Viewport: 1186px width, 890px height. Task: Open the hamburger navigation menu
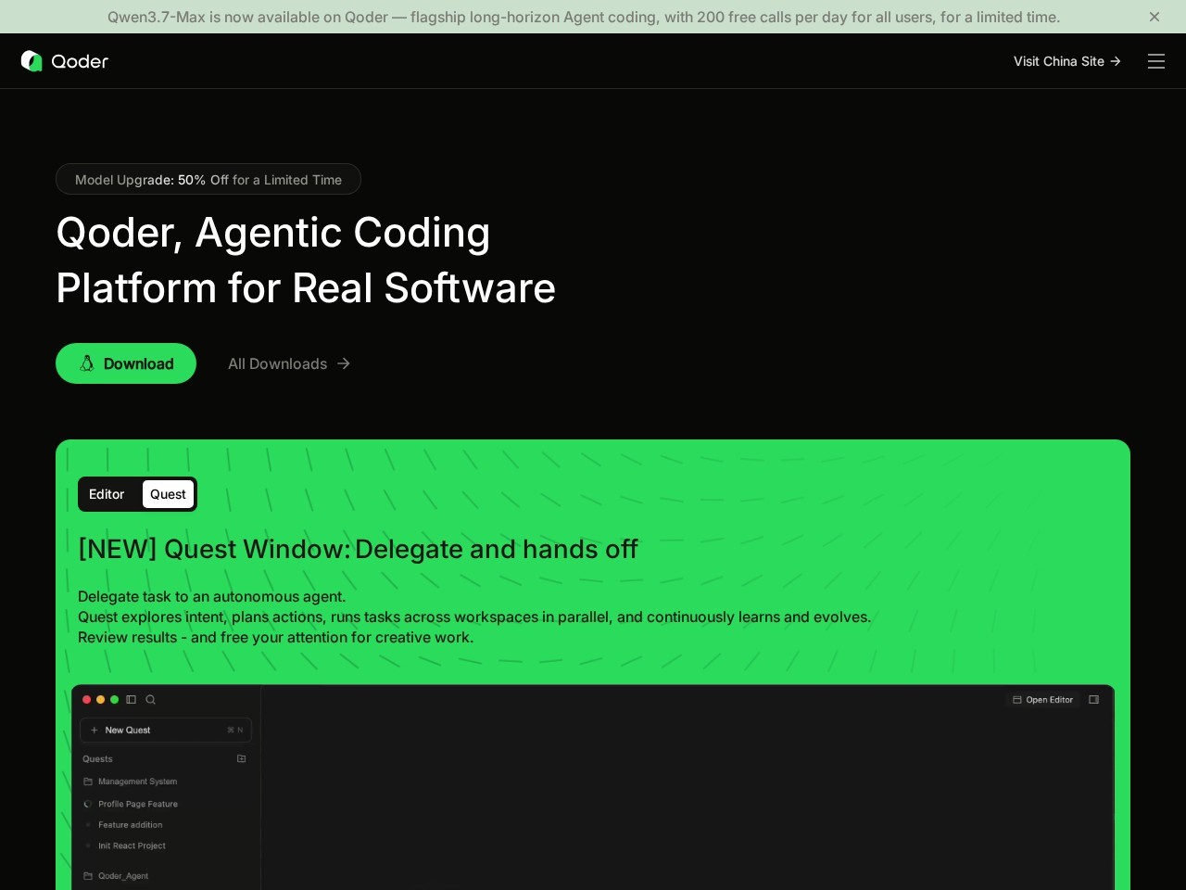(x=1156, y=61)
